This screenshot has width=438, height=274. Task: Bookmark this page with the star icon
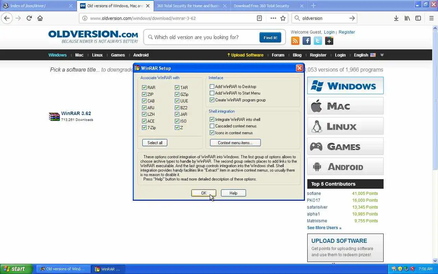point(283,18)
